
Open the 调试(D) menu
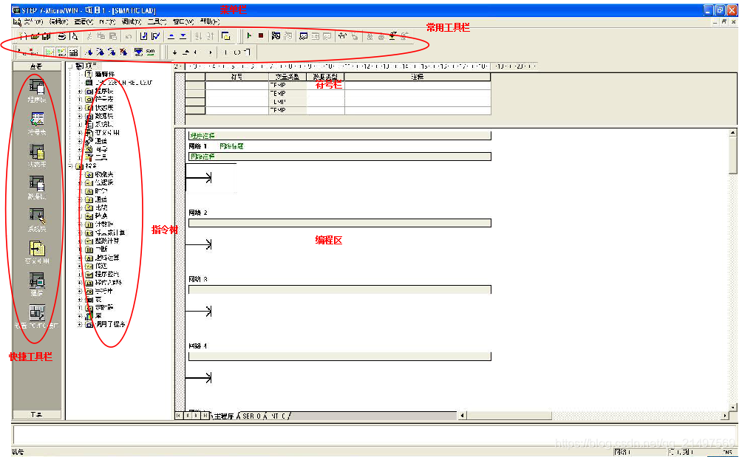click(x=131, y=21)
